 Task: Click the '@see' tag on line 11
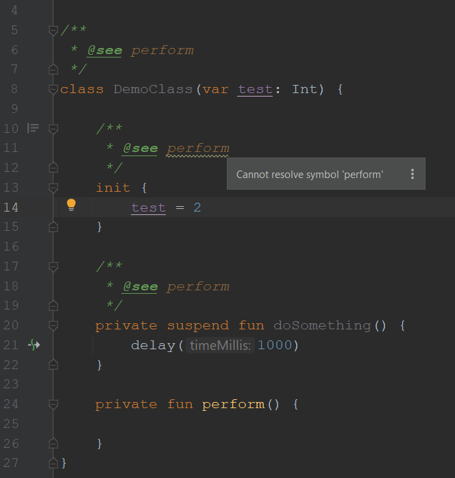coord(140,149)
